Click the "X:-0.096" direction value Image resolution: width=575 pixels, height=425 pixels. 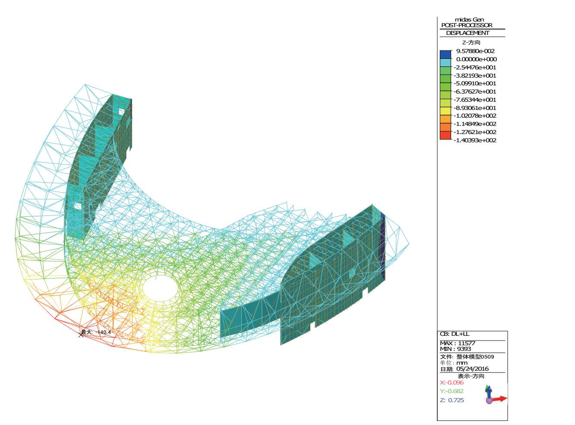tap(452, 382)
